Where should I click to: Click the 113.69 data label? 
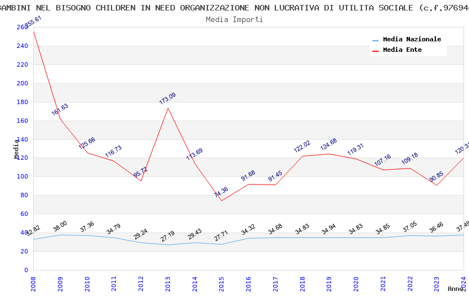(194, 154)
